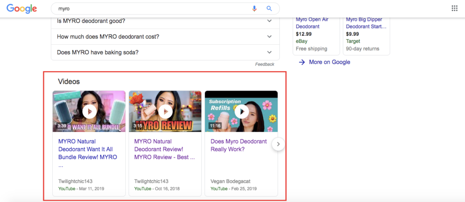Click the 90-day returns text
465x202 pixels.
click(362, 49)
